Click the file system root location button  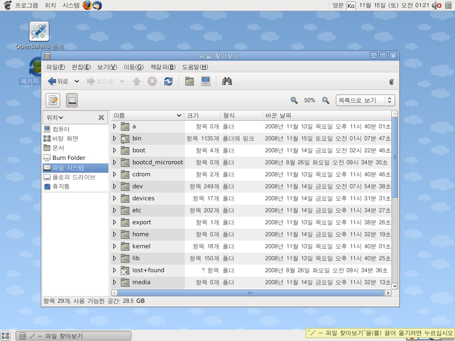pos(72,100)
